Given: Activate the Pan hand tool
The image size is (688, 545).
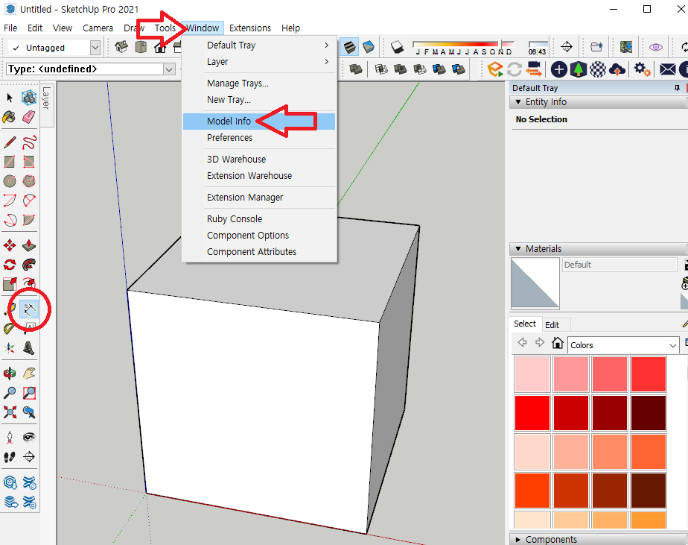Looking at the screenshot, I should pyautogui.click(x=29, y=374).
